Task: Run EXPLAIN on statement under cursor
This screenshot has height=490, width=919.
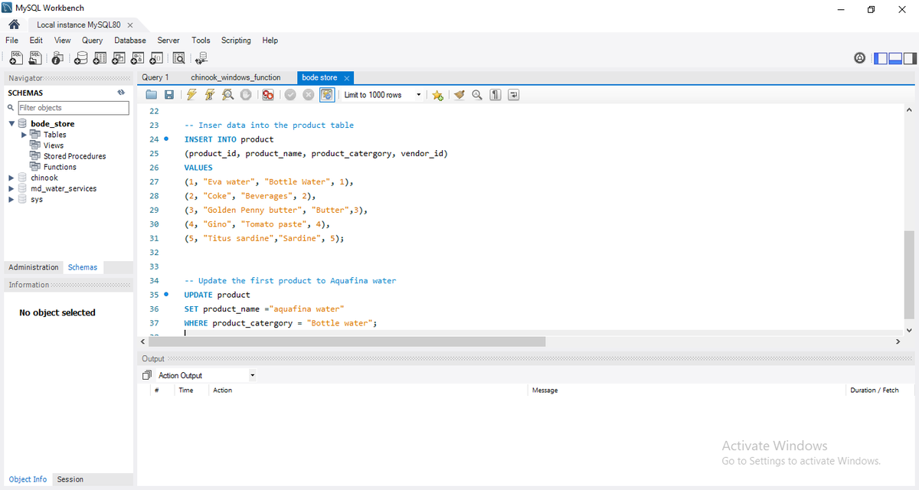Action: pos(227,95)
